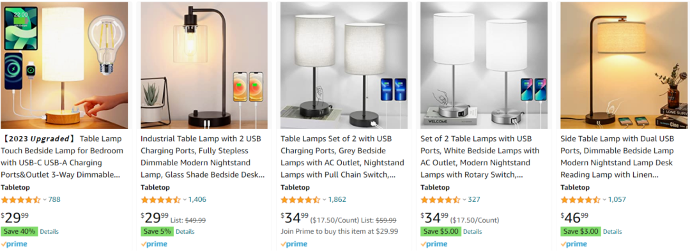
Task: Click the Prime logo under the $46.99 lamp
Action: pos(573,244)
